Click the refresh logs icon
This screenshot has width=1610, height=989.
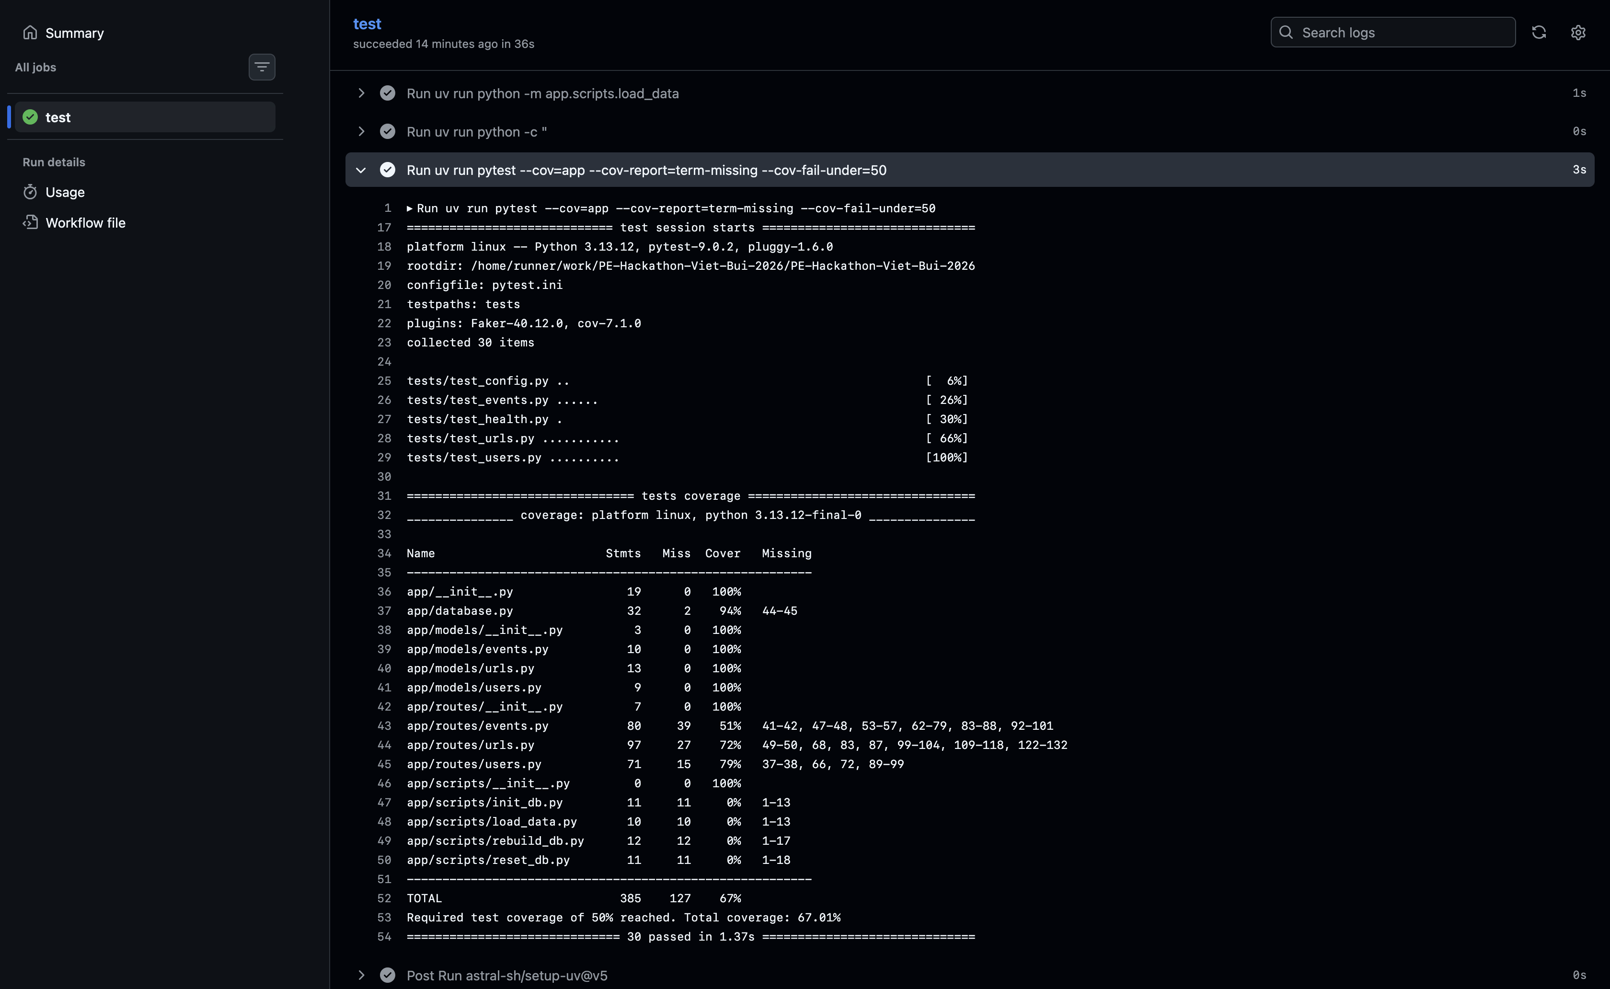click(x=1539, y=32)
